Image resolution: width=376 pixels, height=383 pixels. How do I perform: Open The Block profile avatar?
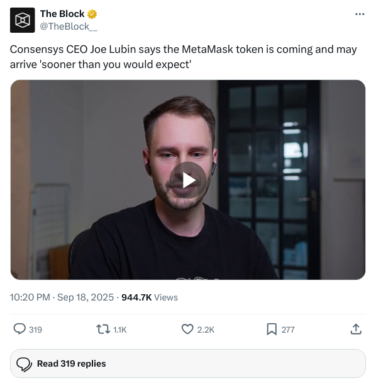tap(23, 20)
